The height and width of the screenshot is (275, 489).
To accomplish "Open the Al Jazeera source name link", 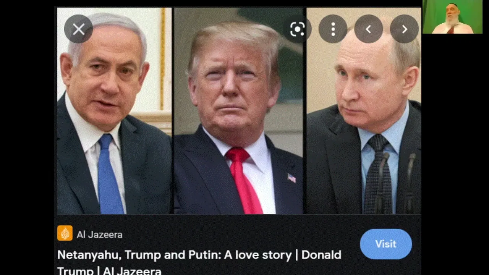I will [x=99, y=235].
